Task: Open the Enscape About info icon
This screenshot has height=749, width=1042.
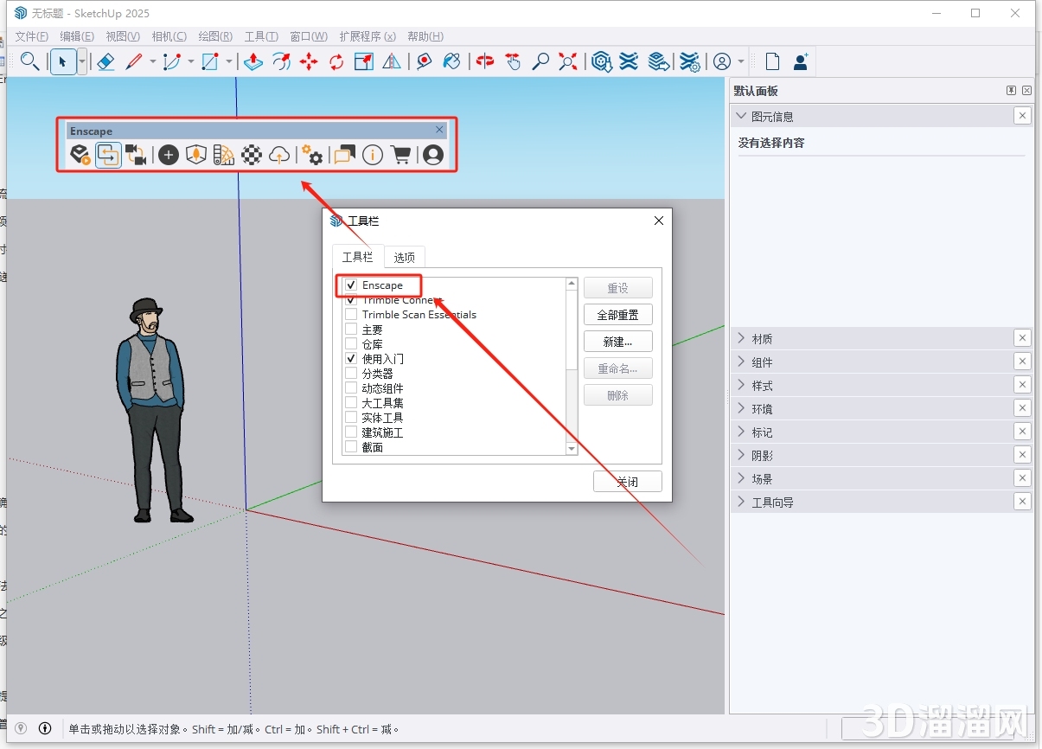Action: (x=373, y=155)
